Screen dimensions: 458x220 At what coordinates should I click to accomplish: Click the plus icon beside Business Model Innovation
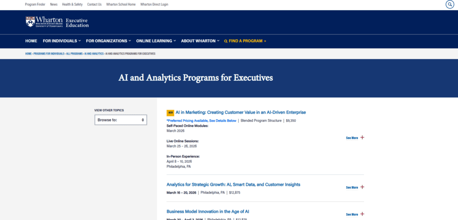pyautogui.click(x=362, y=214)
